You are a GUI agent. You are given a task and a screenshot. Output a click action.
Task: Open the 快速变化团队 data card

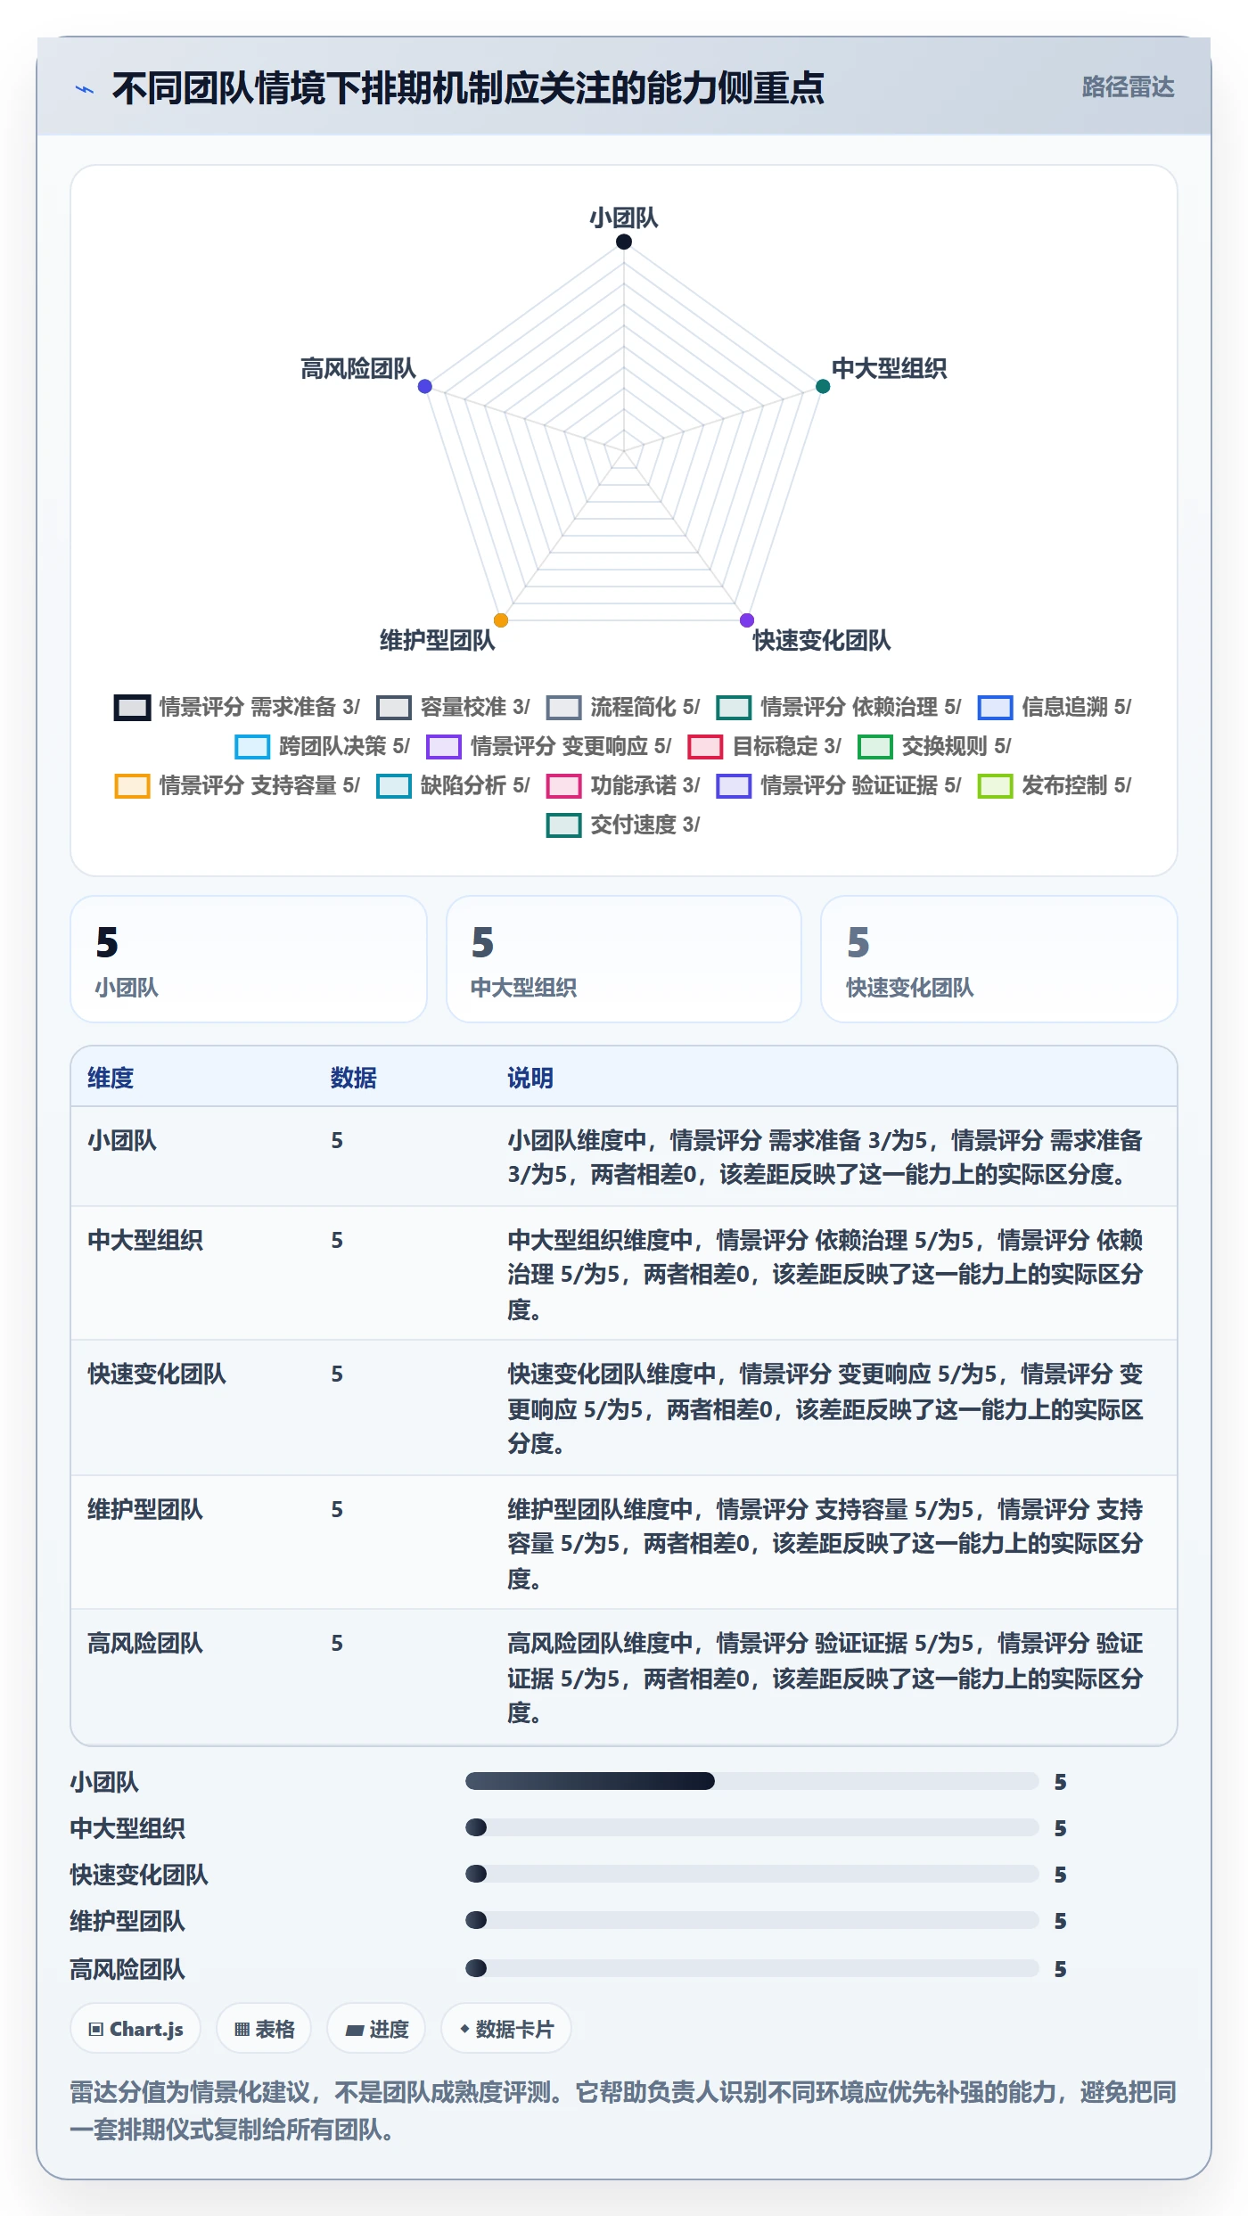tap(999, 959)
